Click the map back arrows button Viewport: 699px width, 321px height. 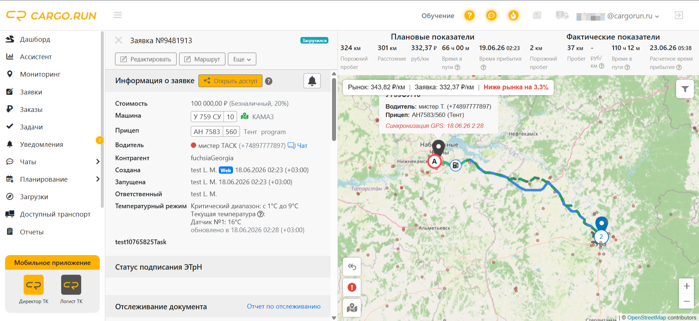pyautogui.click(x=352, y=267)
